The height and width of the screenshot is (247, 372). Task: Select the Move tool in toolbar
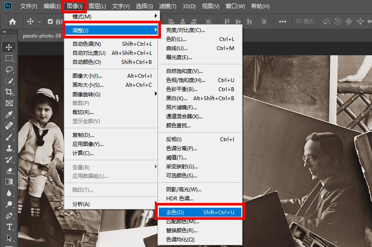click(9, 47)
